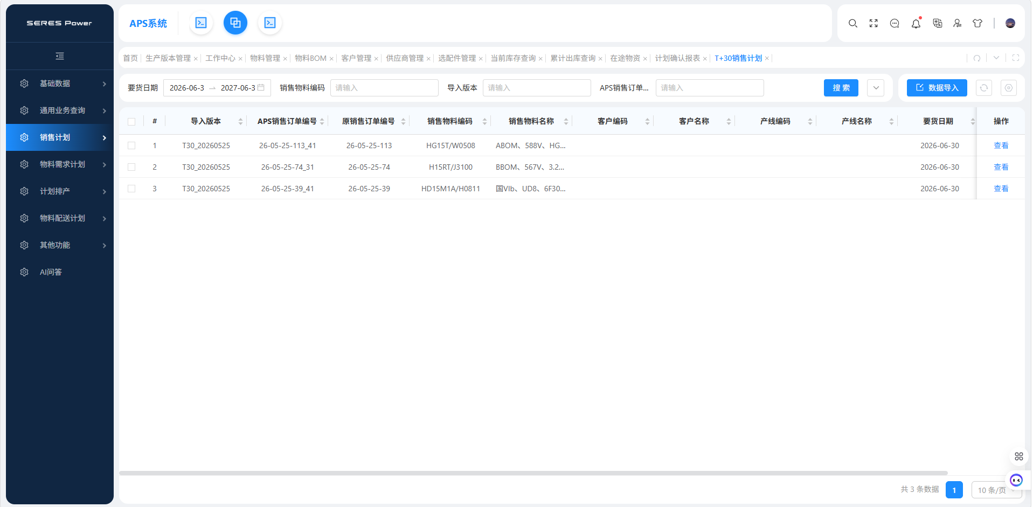Switch to the 当前库存查询 tab
This screenshot has height=507, width=1033.
(x=513, y=58)
